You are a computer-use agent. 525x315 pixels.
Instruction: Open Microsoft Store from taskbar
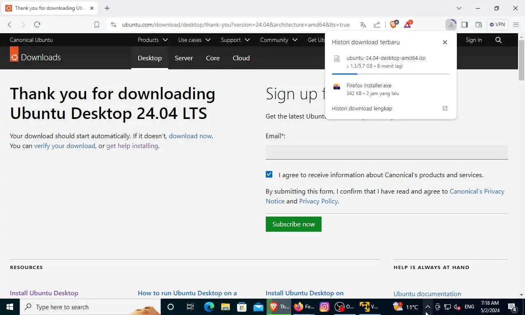pos(242,307)
